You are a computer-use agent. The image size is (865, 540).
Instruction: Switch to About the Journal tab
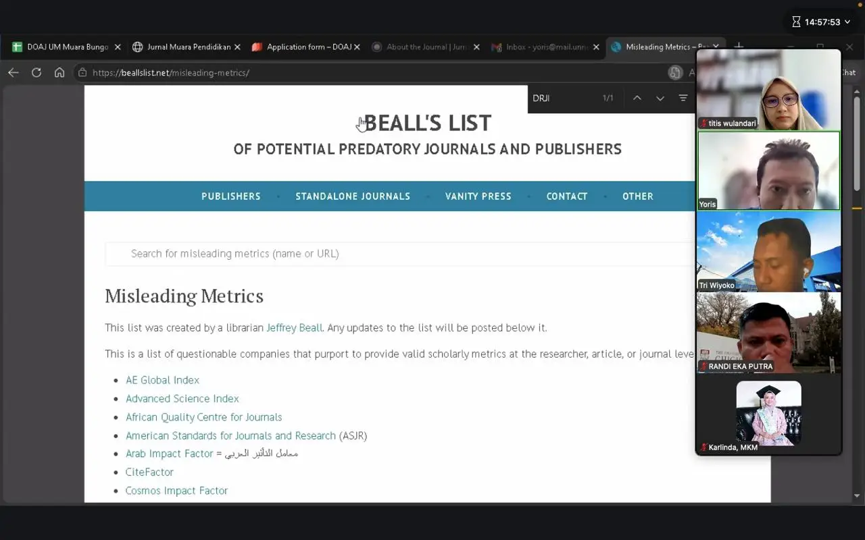(425, 47)
